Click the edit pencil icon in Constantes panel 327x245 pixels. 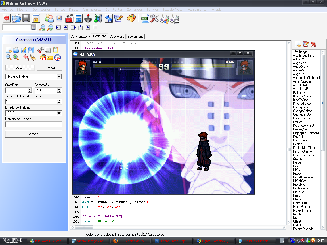tap(24, 50)
